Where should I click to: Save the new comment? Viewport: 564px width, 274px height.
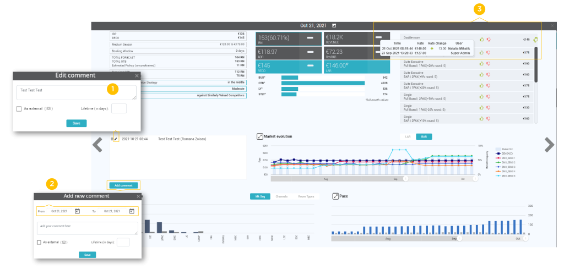point(88,255)
